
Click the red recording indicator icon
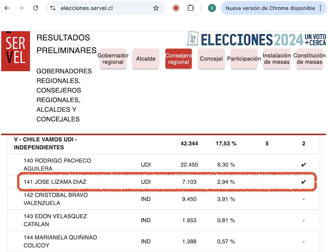coord(176,8)
